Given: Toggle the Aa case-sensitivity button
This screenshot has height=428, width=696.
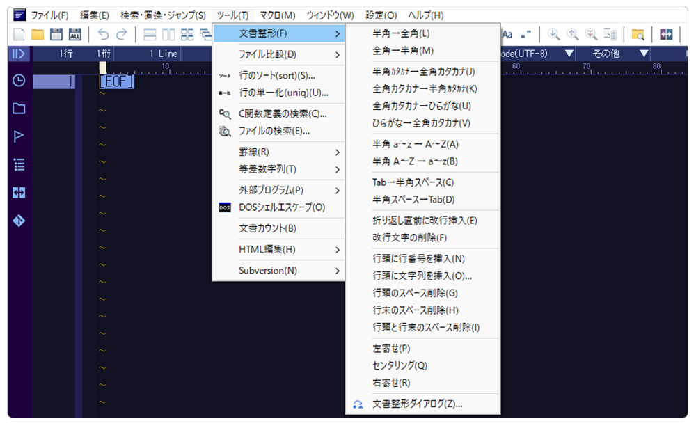Looking at the screenshot, I should (507, 34).
